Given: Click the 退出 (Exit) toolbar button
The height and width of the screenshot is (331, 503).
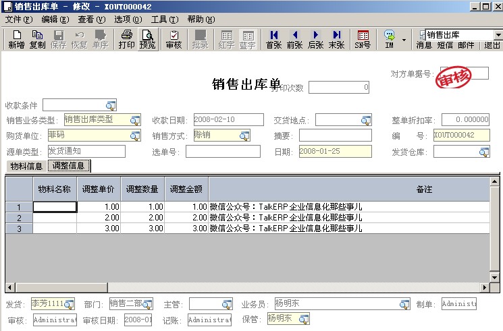Looking at the screenshot, I should click(x=492, y=45).
